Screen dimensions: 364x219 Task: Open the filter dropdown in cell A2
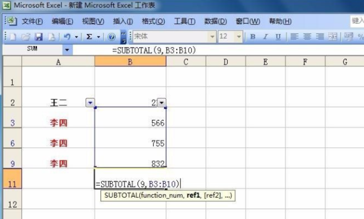coord(90,102)
